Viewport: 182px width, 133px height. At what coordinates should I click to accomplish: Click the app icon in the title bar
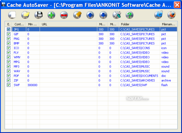pyautogui.click(x=3, y=4)
